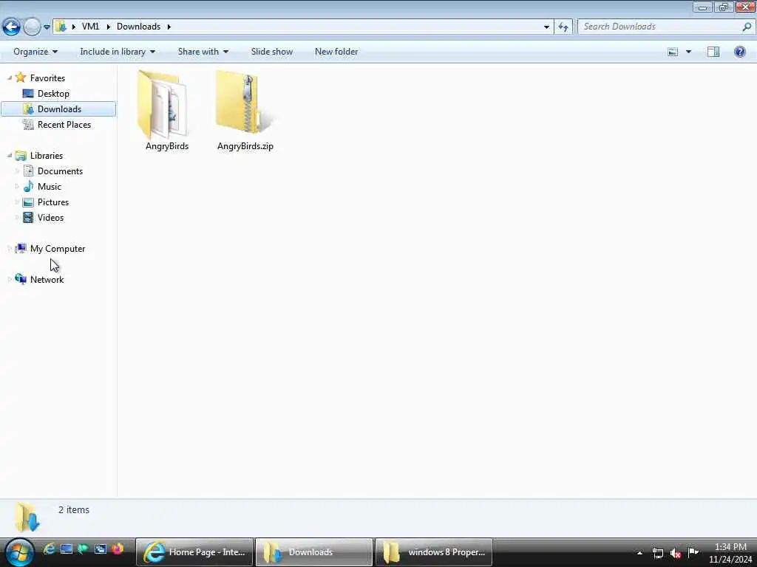Select Libraries in navigation pane
The width and height of the screenshot is (757, 567).
[x=47, y=155]
